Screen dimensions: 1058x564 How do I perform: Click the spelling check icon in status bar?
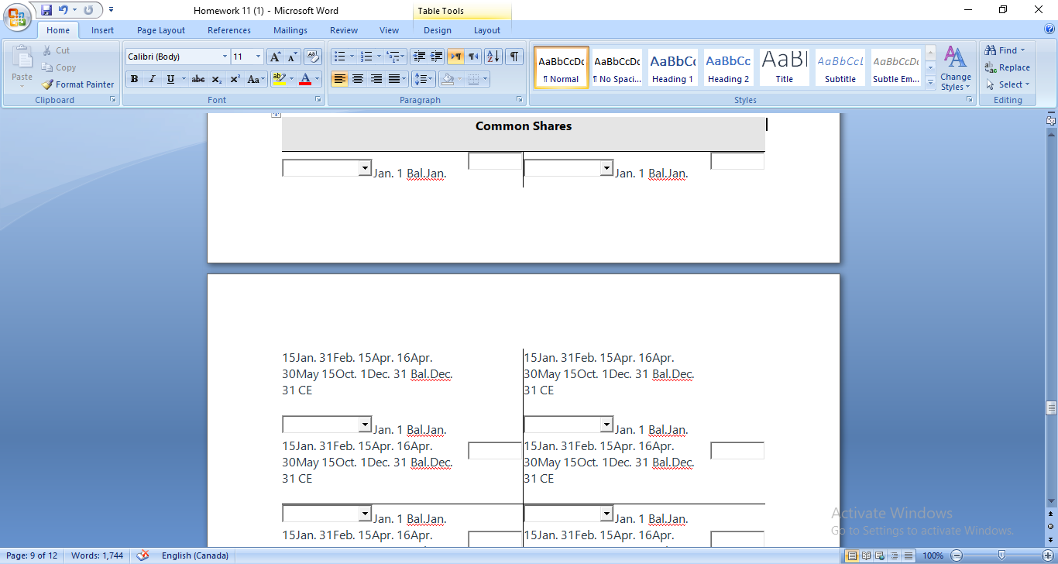click(x=142, y=555)
